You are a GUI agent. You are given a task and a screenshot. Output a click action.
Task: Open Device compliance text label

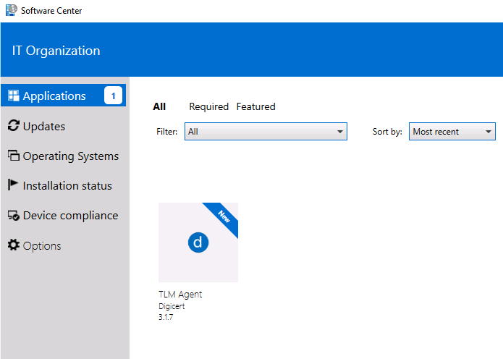click(x=70, y=216)
